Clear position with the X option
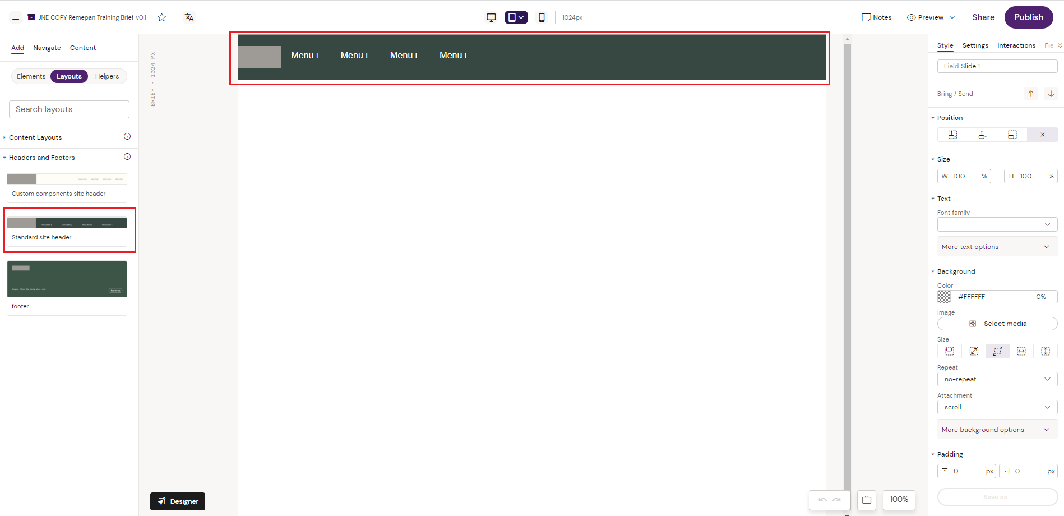 pos(1042,135)
